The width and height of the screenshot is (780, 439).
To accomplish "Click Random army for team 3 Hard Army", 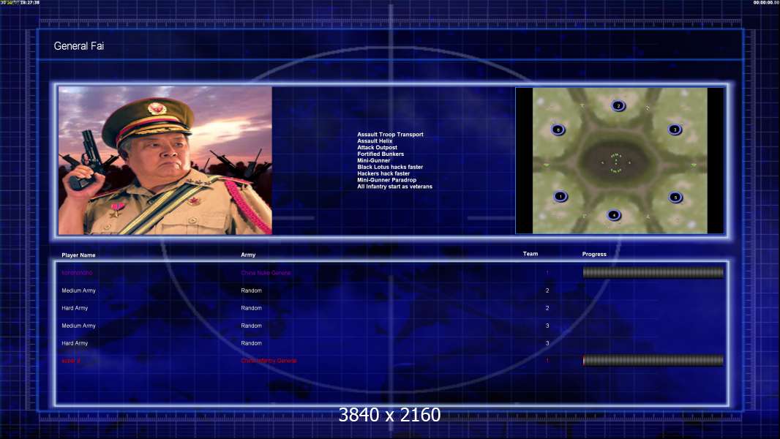I will 251,343.
